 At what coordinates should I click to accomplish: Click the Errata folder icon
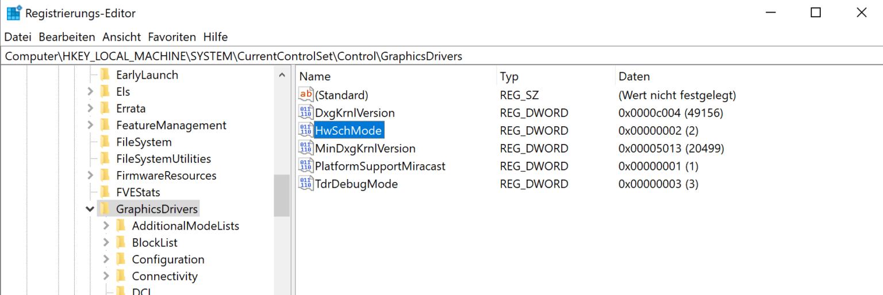click(105, 108)
